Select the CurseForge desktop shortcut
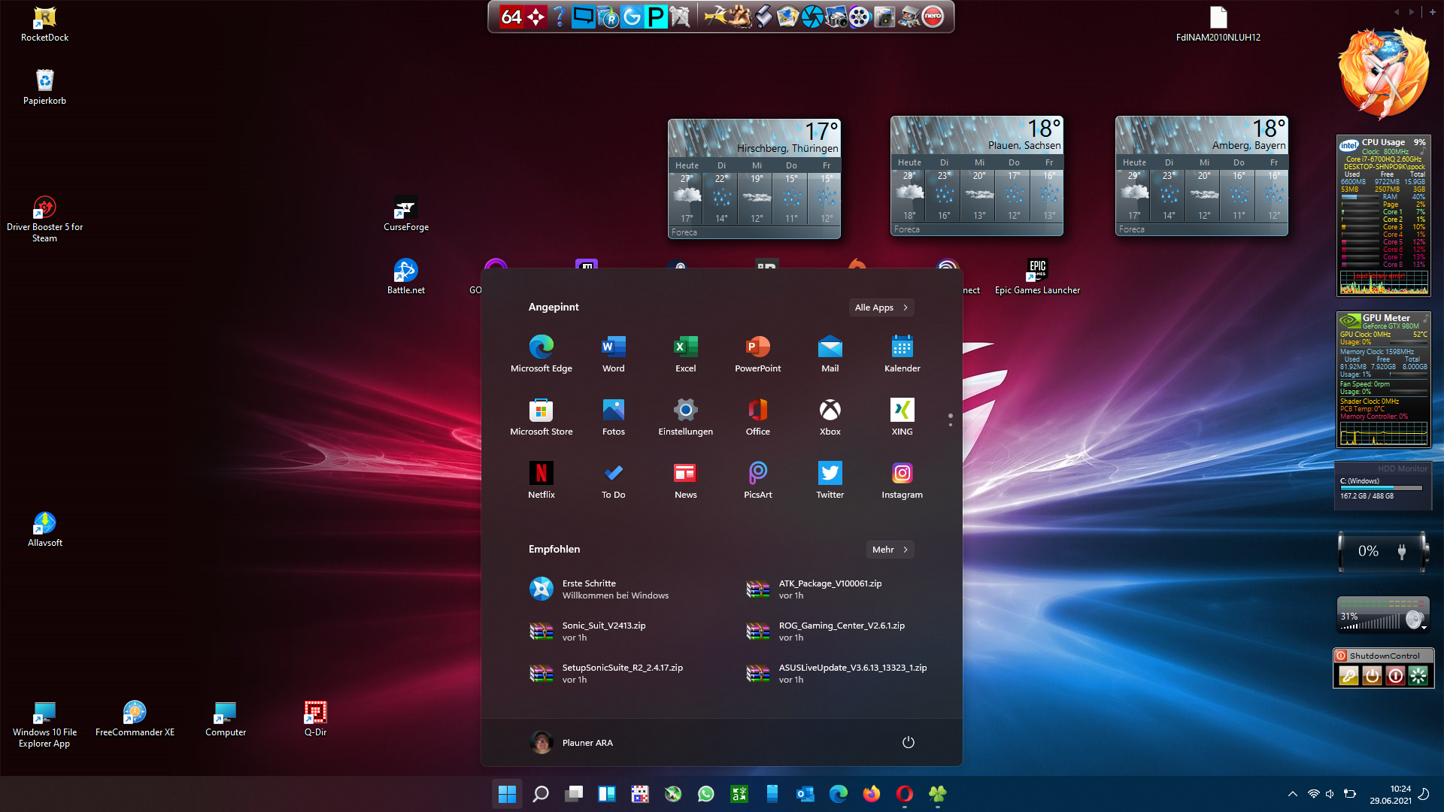This screenshot has height=812, width=1444. point(406,214)
